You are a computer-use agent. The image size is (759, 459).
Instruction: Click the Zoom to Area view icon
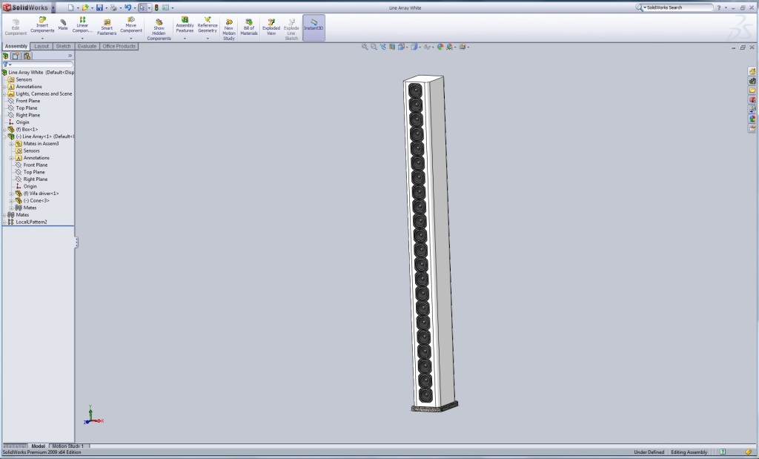tap(374, 47)
